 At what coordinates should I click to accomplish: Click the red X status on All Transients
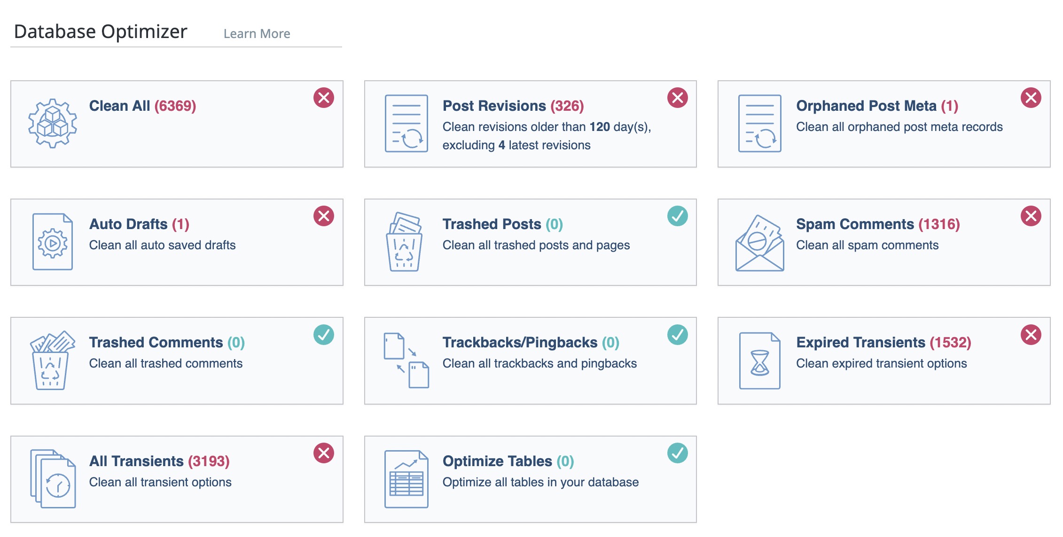click(324, 453)
